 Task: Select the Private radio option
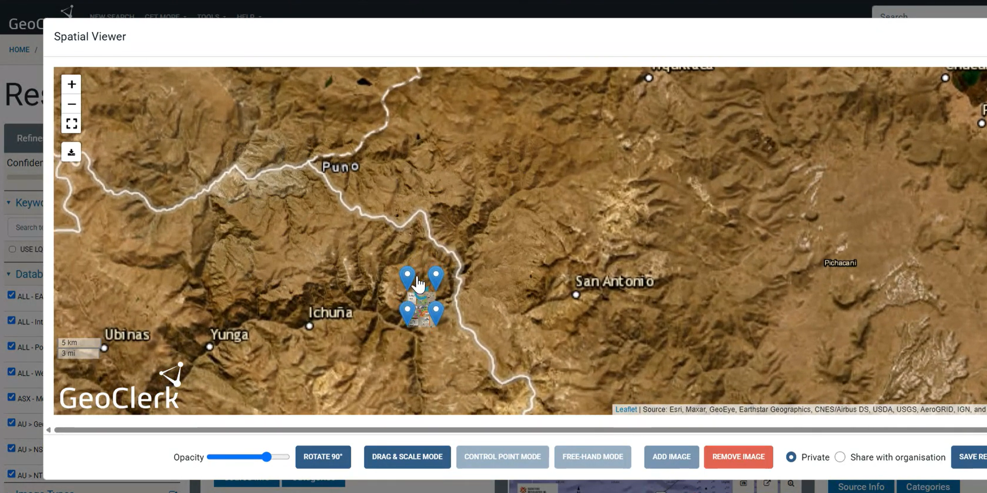point(791,457)
